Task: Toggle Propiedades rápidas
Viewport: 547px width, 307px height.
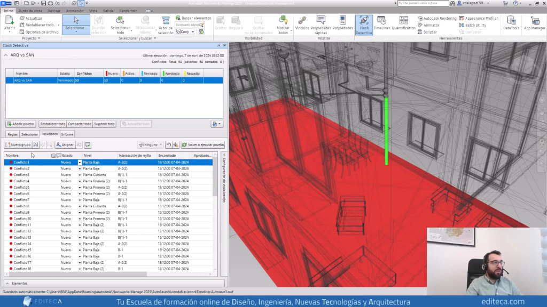Action: pyautogui.click(x=321, y=25)
